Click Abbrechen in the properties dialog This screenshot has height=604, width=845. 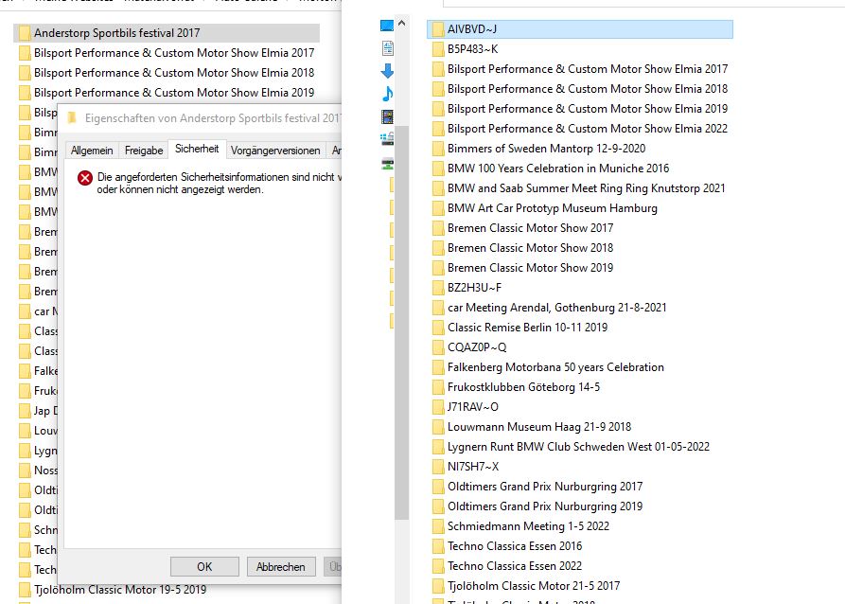[280, 567]
